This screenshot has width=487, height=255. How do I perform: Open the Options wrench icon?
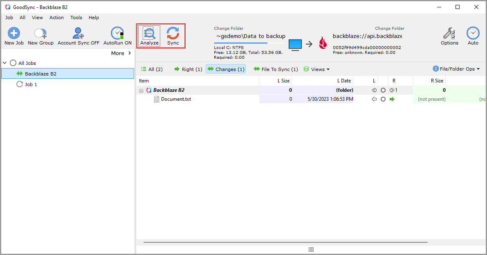(x=449, y=33)
